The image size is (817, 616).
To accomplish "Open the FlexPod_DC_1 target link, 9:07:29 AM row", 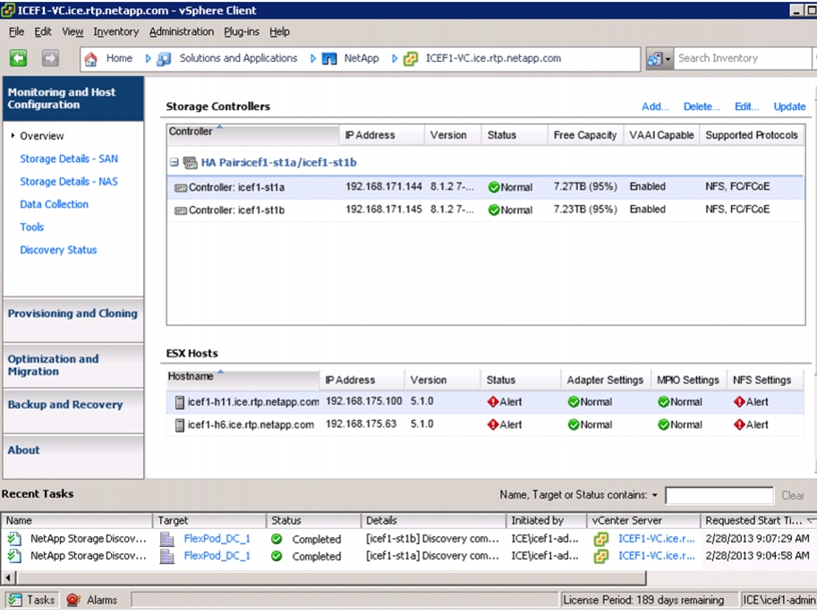I will (x=217, y=539).
